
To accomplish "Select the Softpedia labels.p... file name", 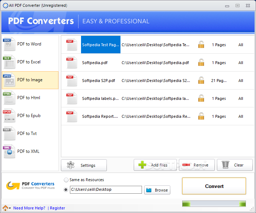I will pos(100,98).
